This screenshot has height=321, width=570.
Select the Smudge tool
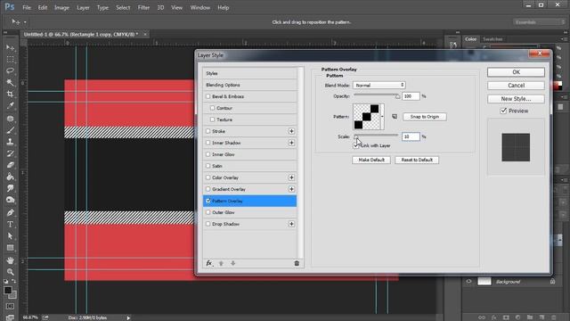pyautogui.click(x=10, y=188)
